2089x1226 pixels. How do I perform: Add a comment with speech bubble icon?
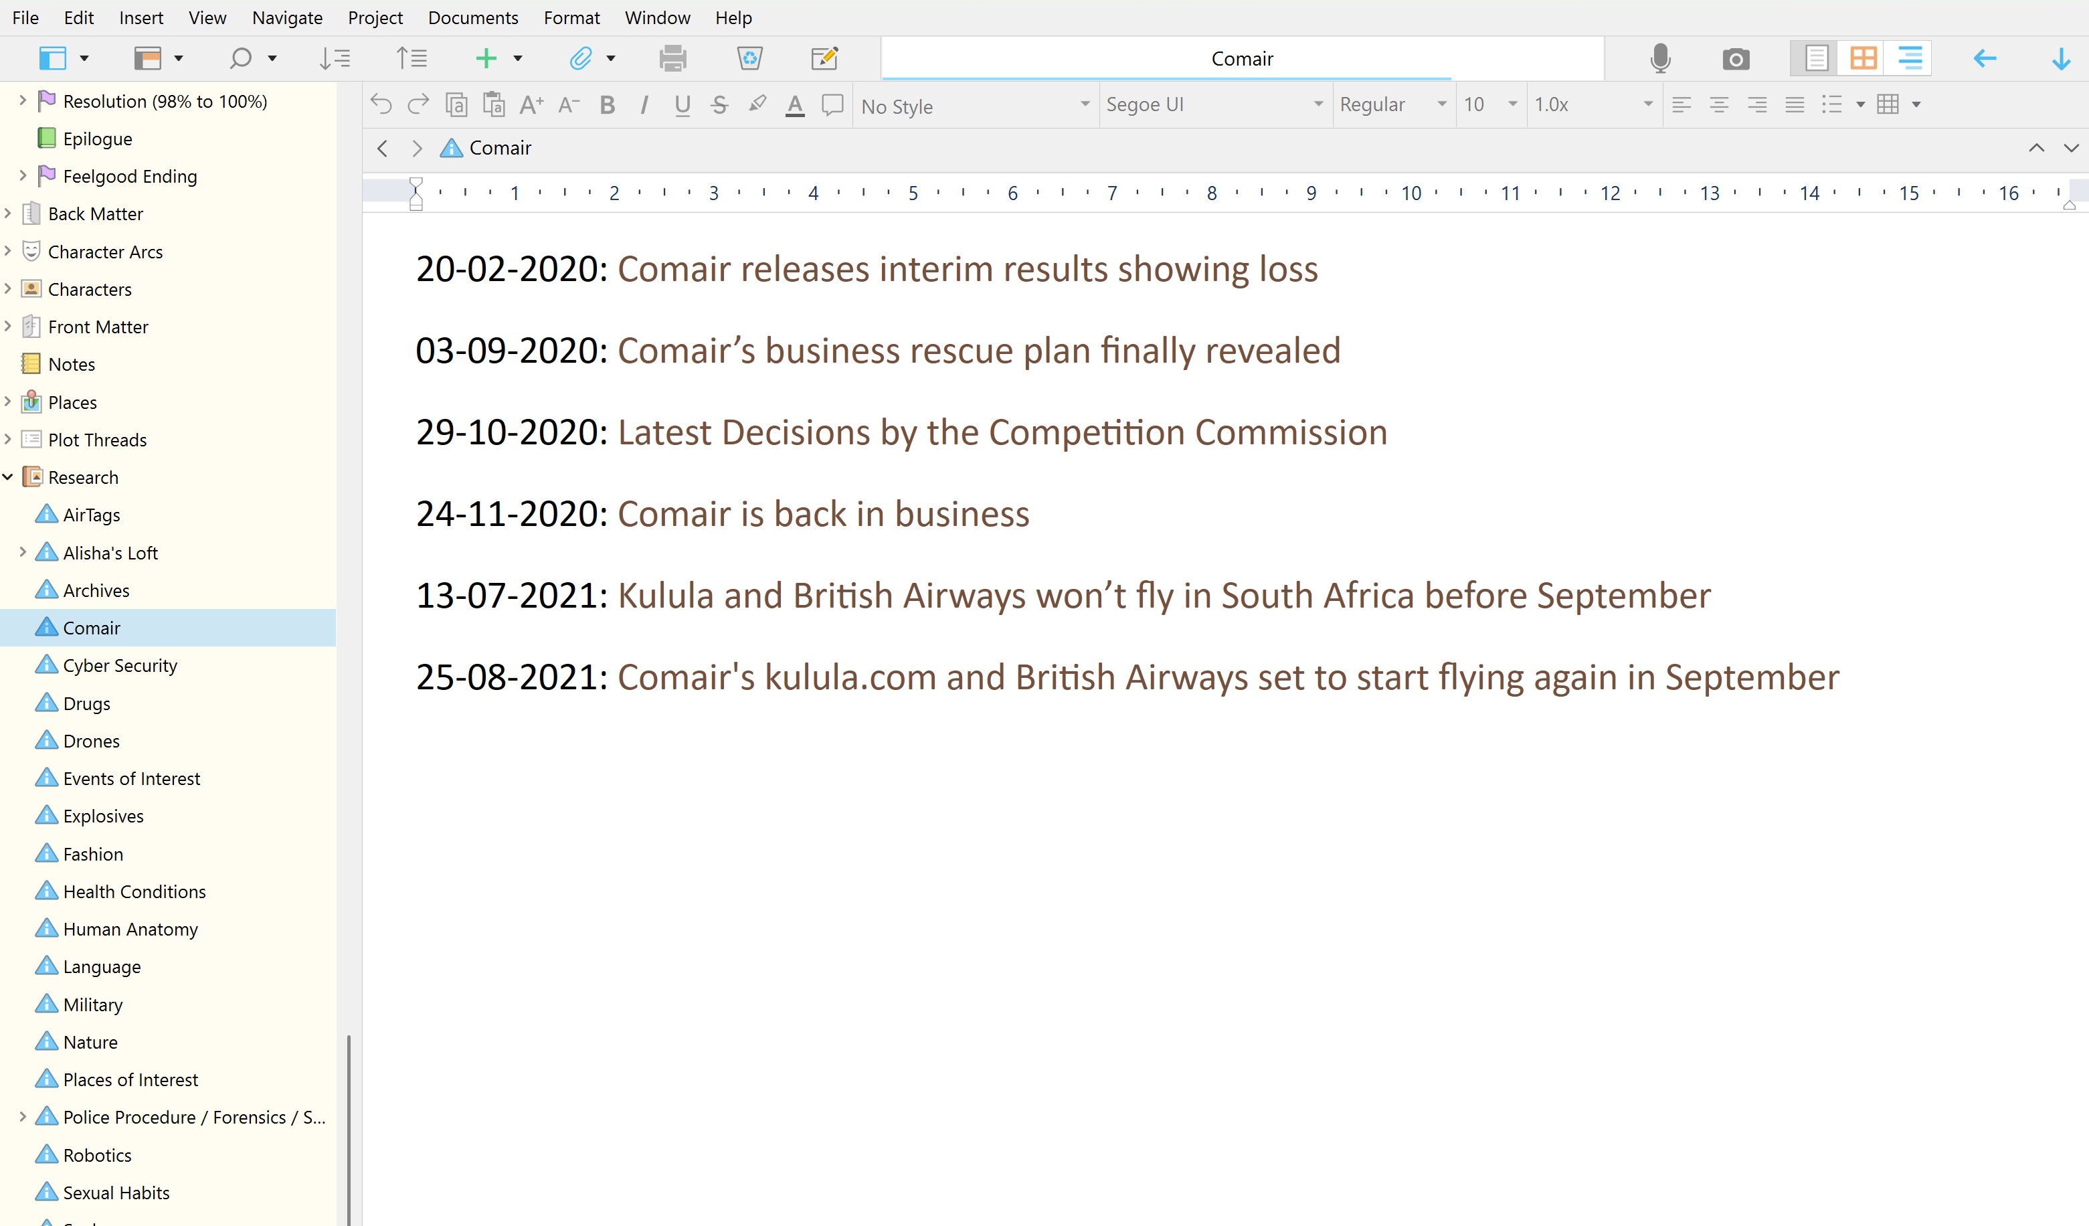(832, 104)
